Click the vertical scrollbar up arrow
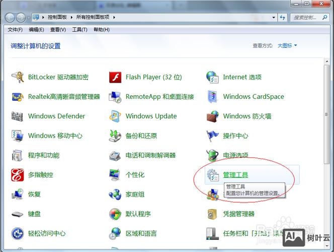 tap(327, 61)
